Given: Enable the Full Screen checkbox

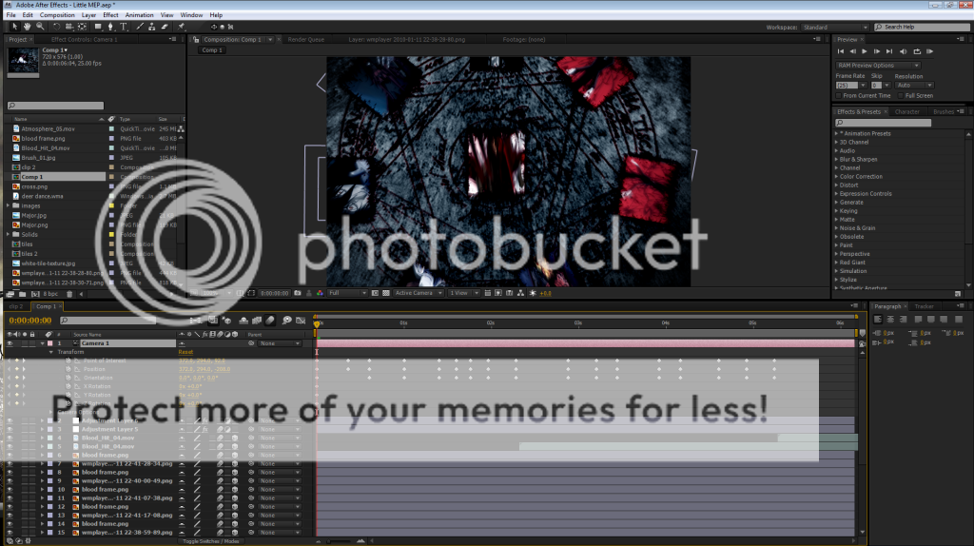Looking at the screenshot, I should click(x=901, y=96).
